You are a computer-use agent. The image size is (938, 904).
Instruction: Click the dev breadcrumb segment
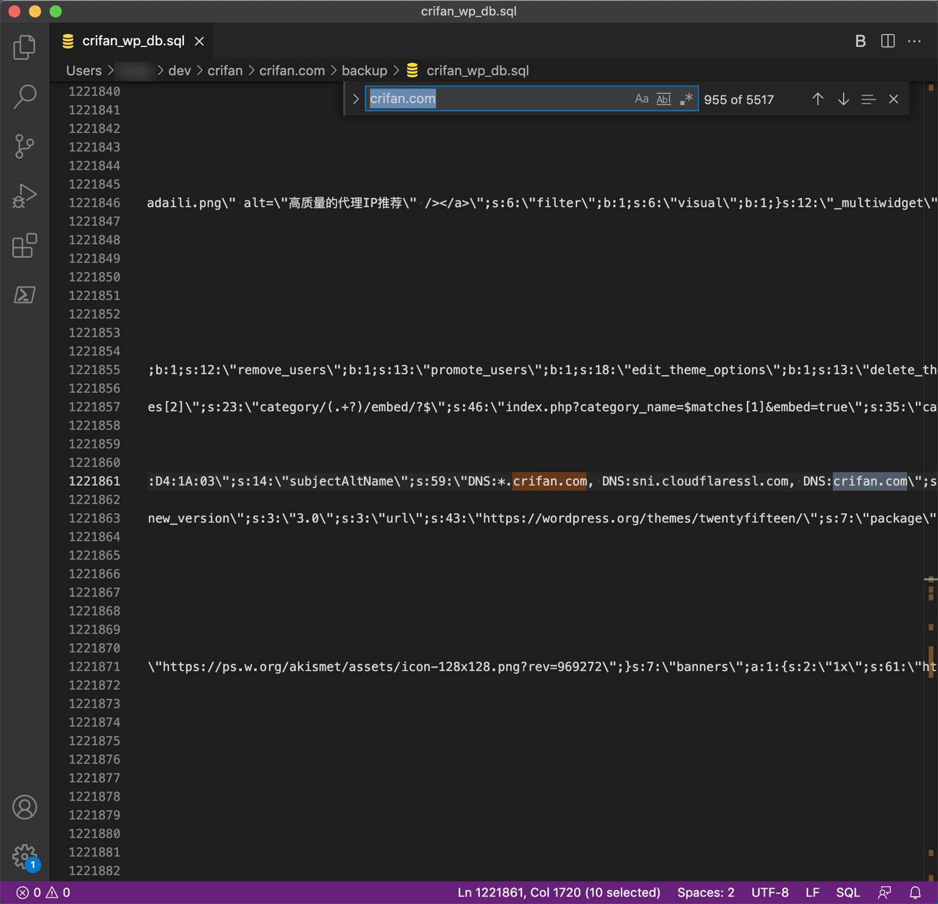tap(180, 71)
